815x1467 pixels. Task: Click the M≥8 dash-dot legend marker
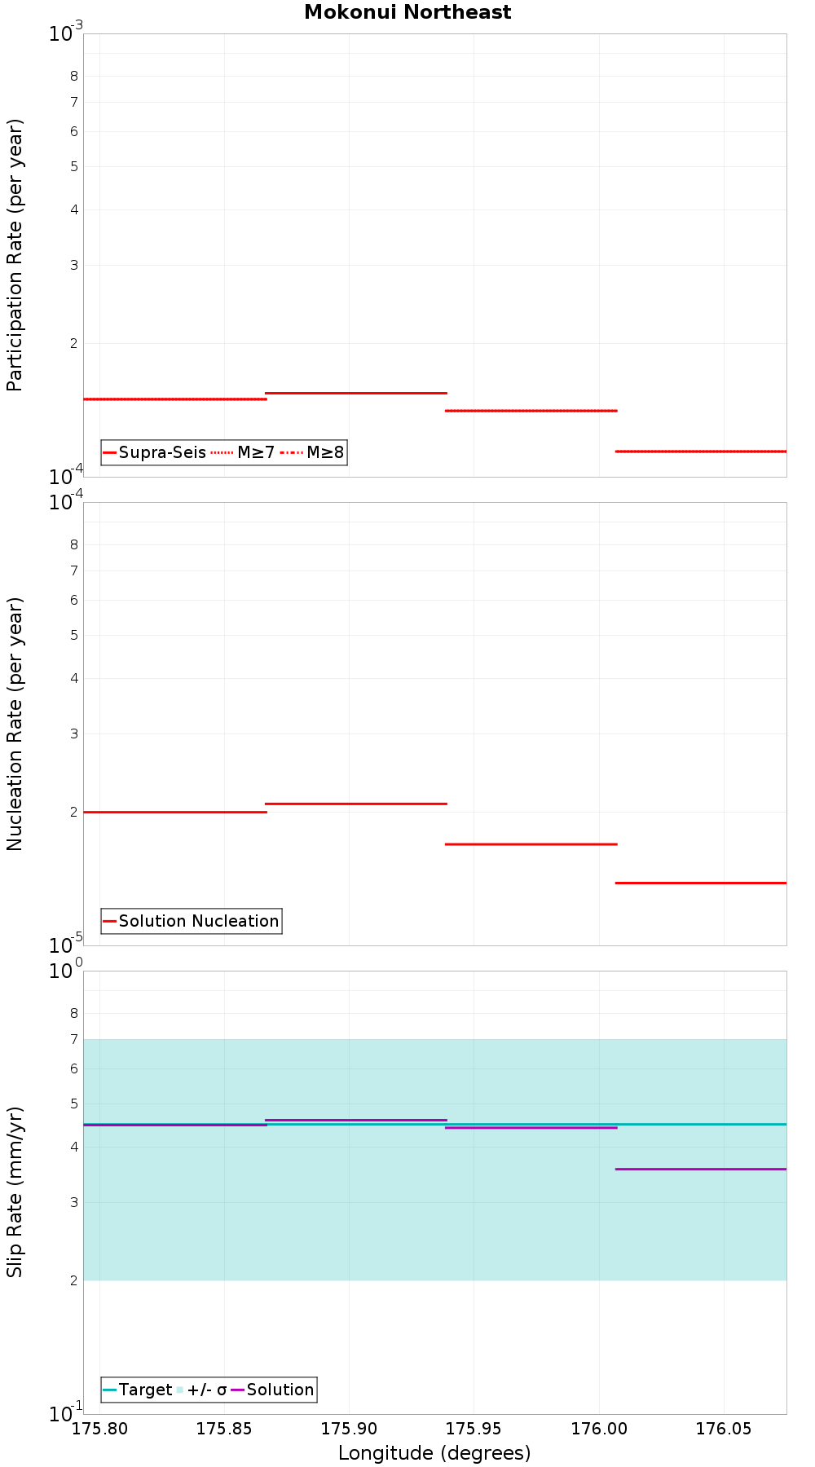[x=291, y=452]
